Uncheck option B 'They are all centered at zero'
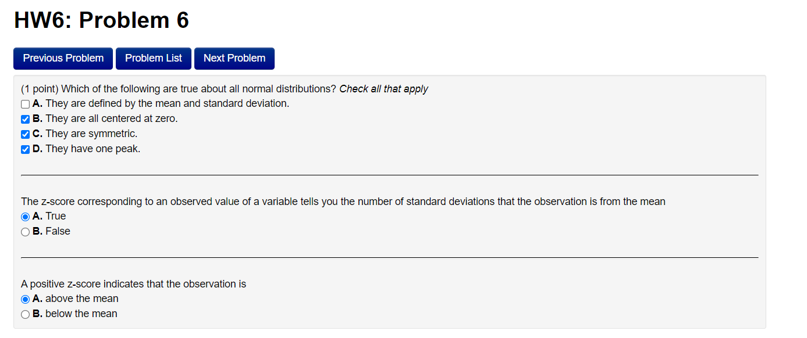The image size is (807, 338). (25, 119)
